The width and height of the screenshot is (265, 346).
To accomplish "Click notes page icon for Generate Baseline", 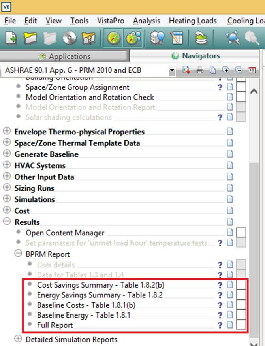I will pos(230,154).
